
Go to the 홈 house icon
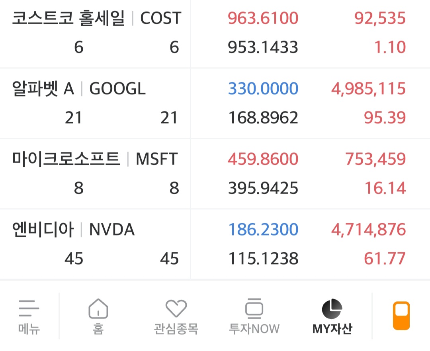[x=98, y=308]
